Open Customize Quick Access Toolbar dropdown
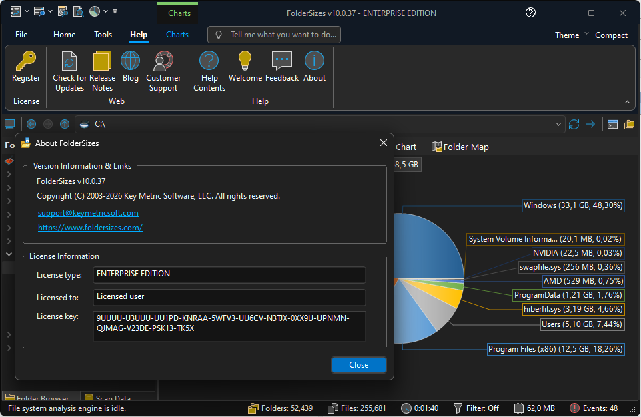This screenshot has height=417, width=641. [x=115, y=12]
